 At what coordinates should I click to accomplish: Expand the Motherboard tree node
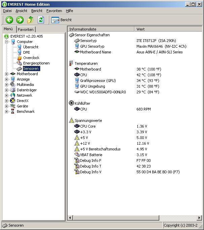(6, 74)
